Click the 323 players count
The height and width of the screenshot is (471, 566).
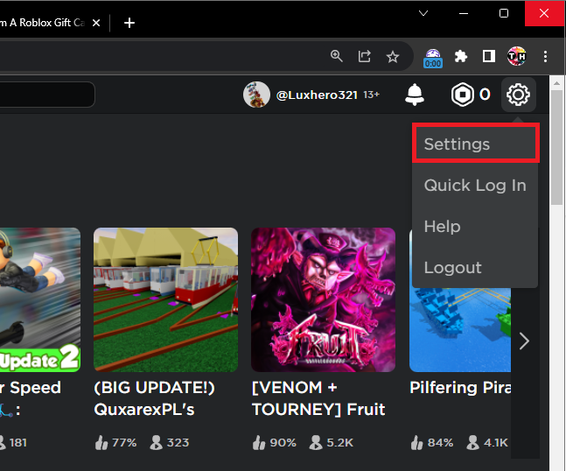tap(170, 442)
